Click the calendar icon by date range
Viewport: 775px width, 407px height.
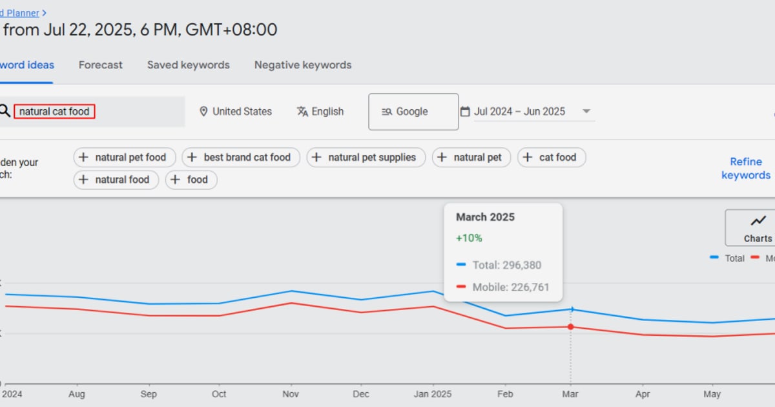click(465, 112)
